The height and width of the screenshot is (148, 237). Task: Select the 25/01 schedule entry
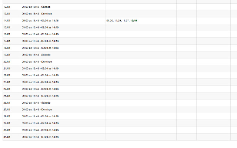tap(40, 96)
